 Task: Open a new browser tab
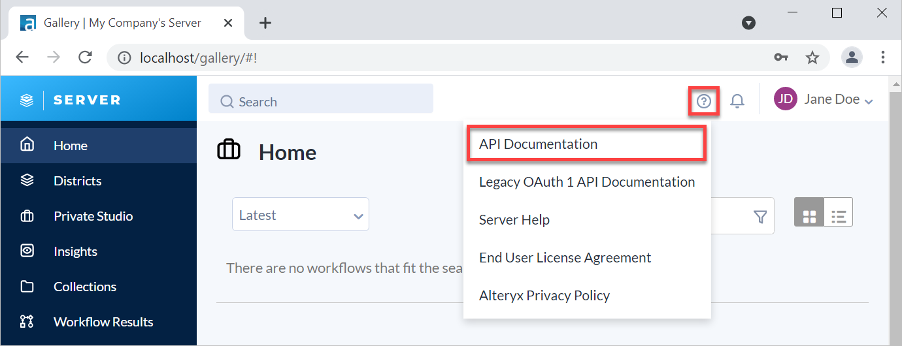(x=265, y=23)
